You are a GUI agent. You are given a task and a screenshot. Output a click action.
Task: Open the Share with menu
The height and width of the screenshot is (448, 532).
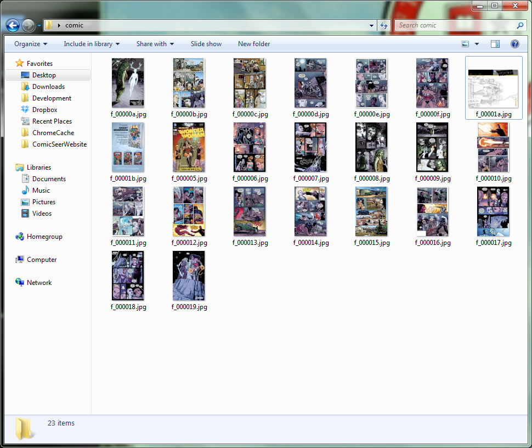(155, 44)
